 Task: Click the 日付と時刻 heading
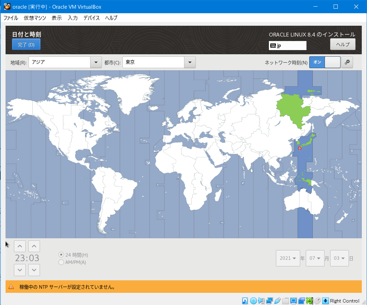(x=26, y=34)
